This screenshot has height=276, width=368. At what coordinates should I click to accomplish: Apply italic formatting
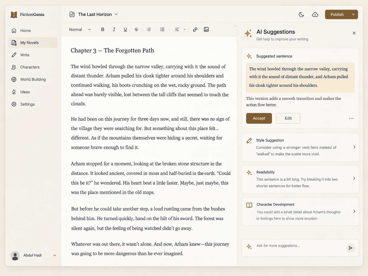[114, 29]
